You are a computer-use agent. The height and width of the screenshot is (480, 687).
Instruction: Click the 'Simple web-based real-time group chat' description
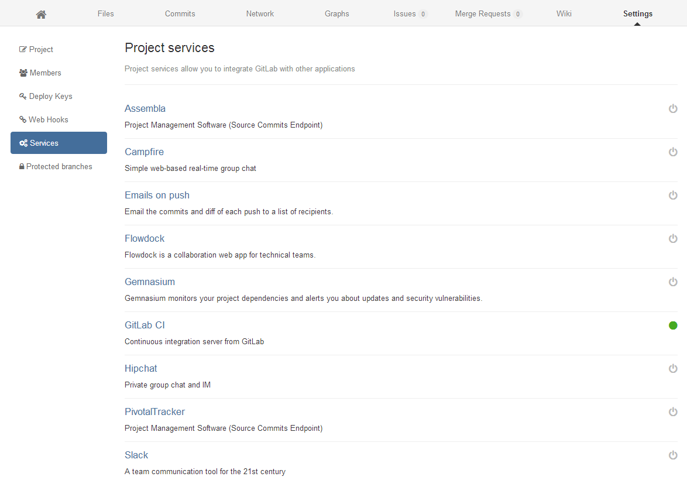pyautogui.click(x=190, y=169)
